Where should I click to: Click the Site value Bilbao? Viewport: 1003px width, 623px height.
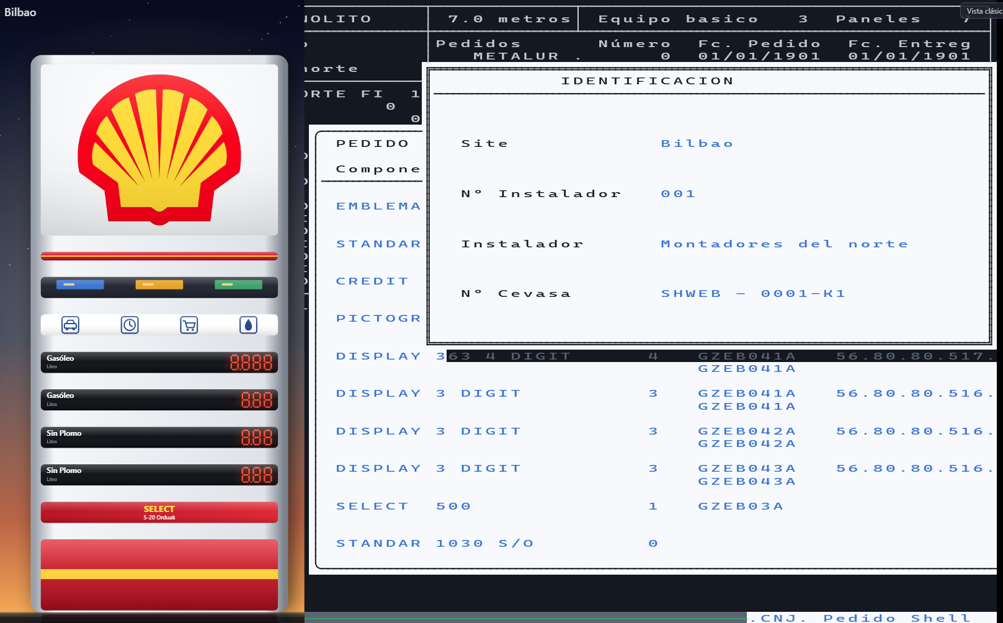tap(697, 144)
